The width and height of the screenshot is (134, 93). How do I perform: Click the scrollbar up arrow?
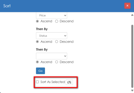tap(132, 15)
